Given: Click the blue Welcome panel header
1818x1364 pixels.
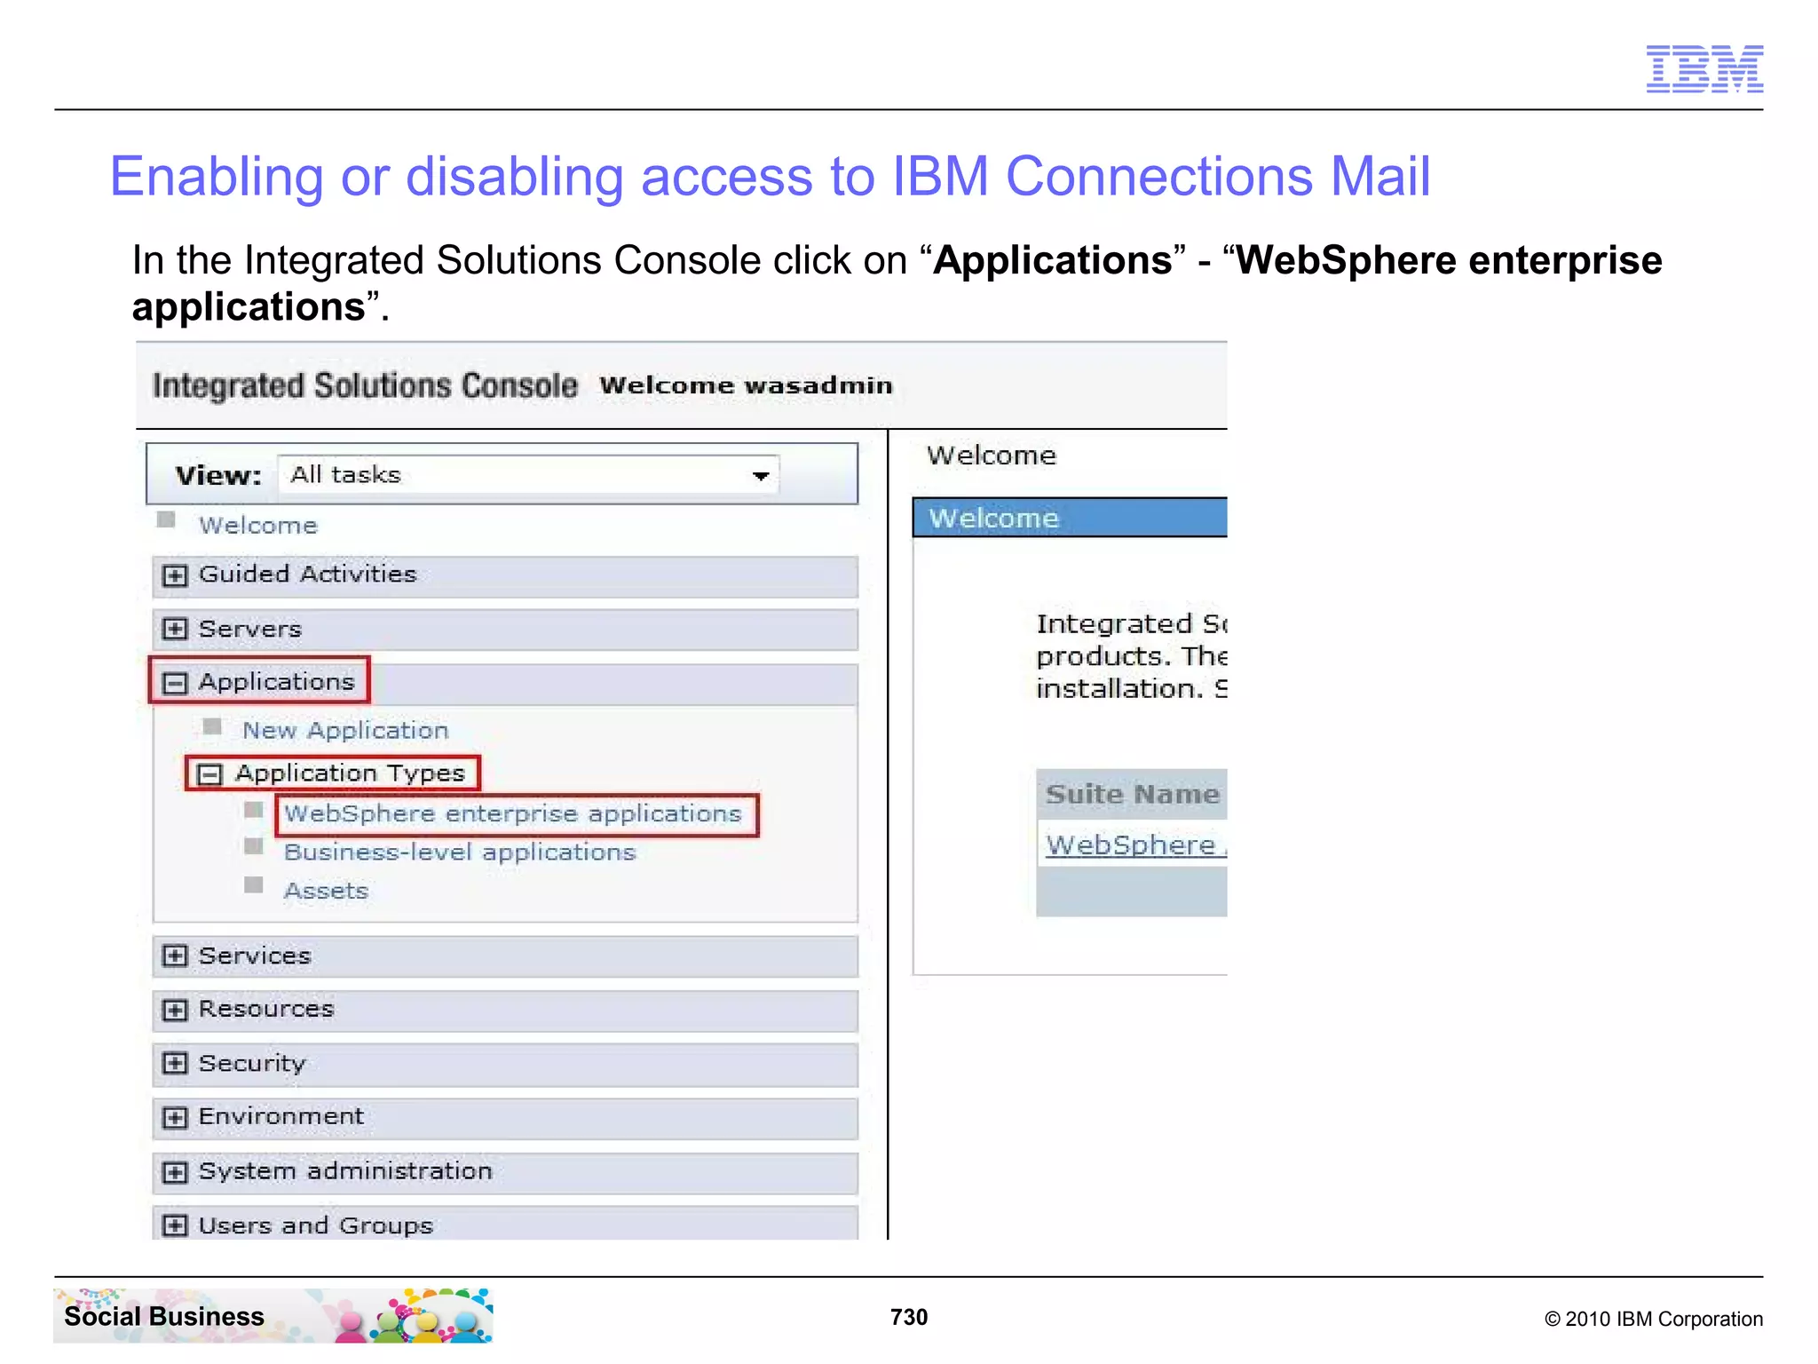Looking at the screenshot, I should [x=1070, y=518].
